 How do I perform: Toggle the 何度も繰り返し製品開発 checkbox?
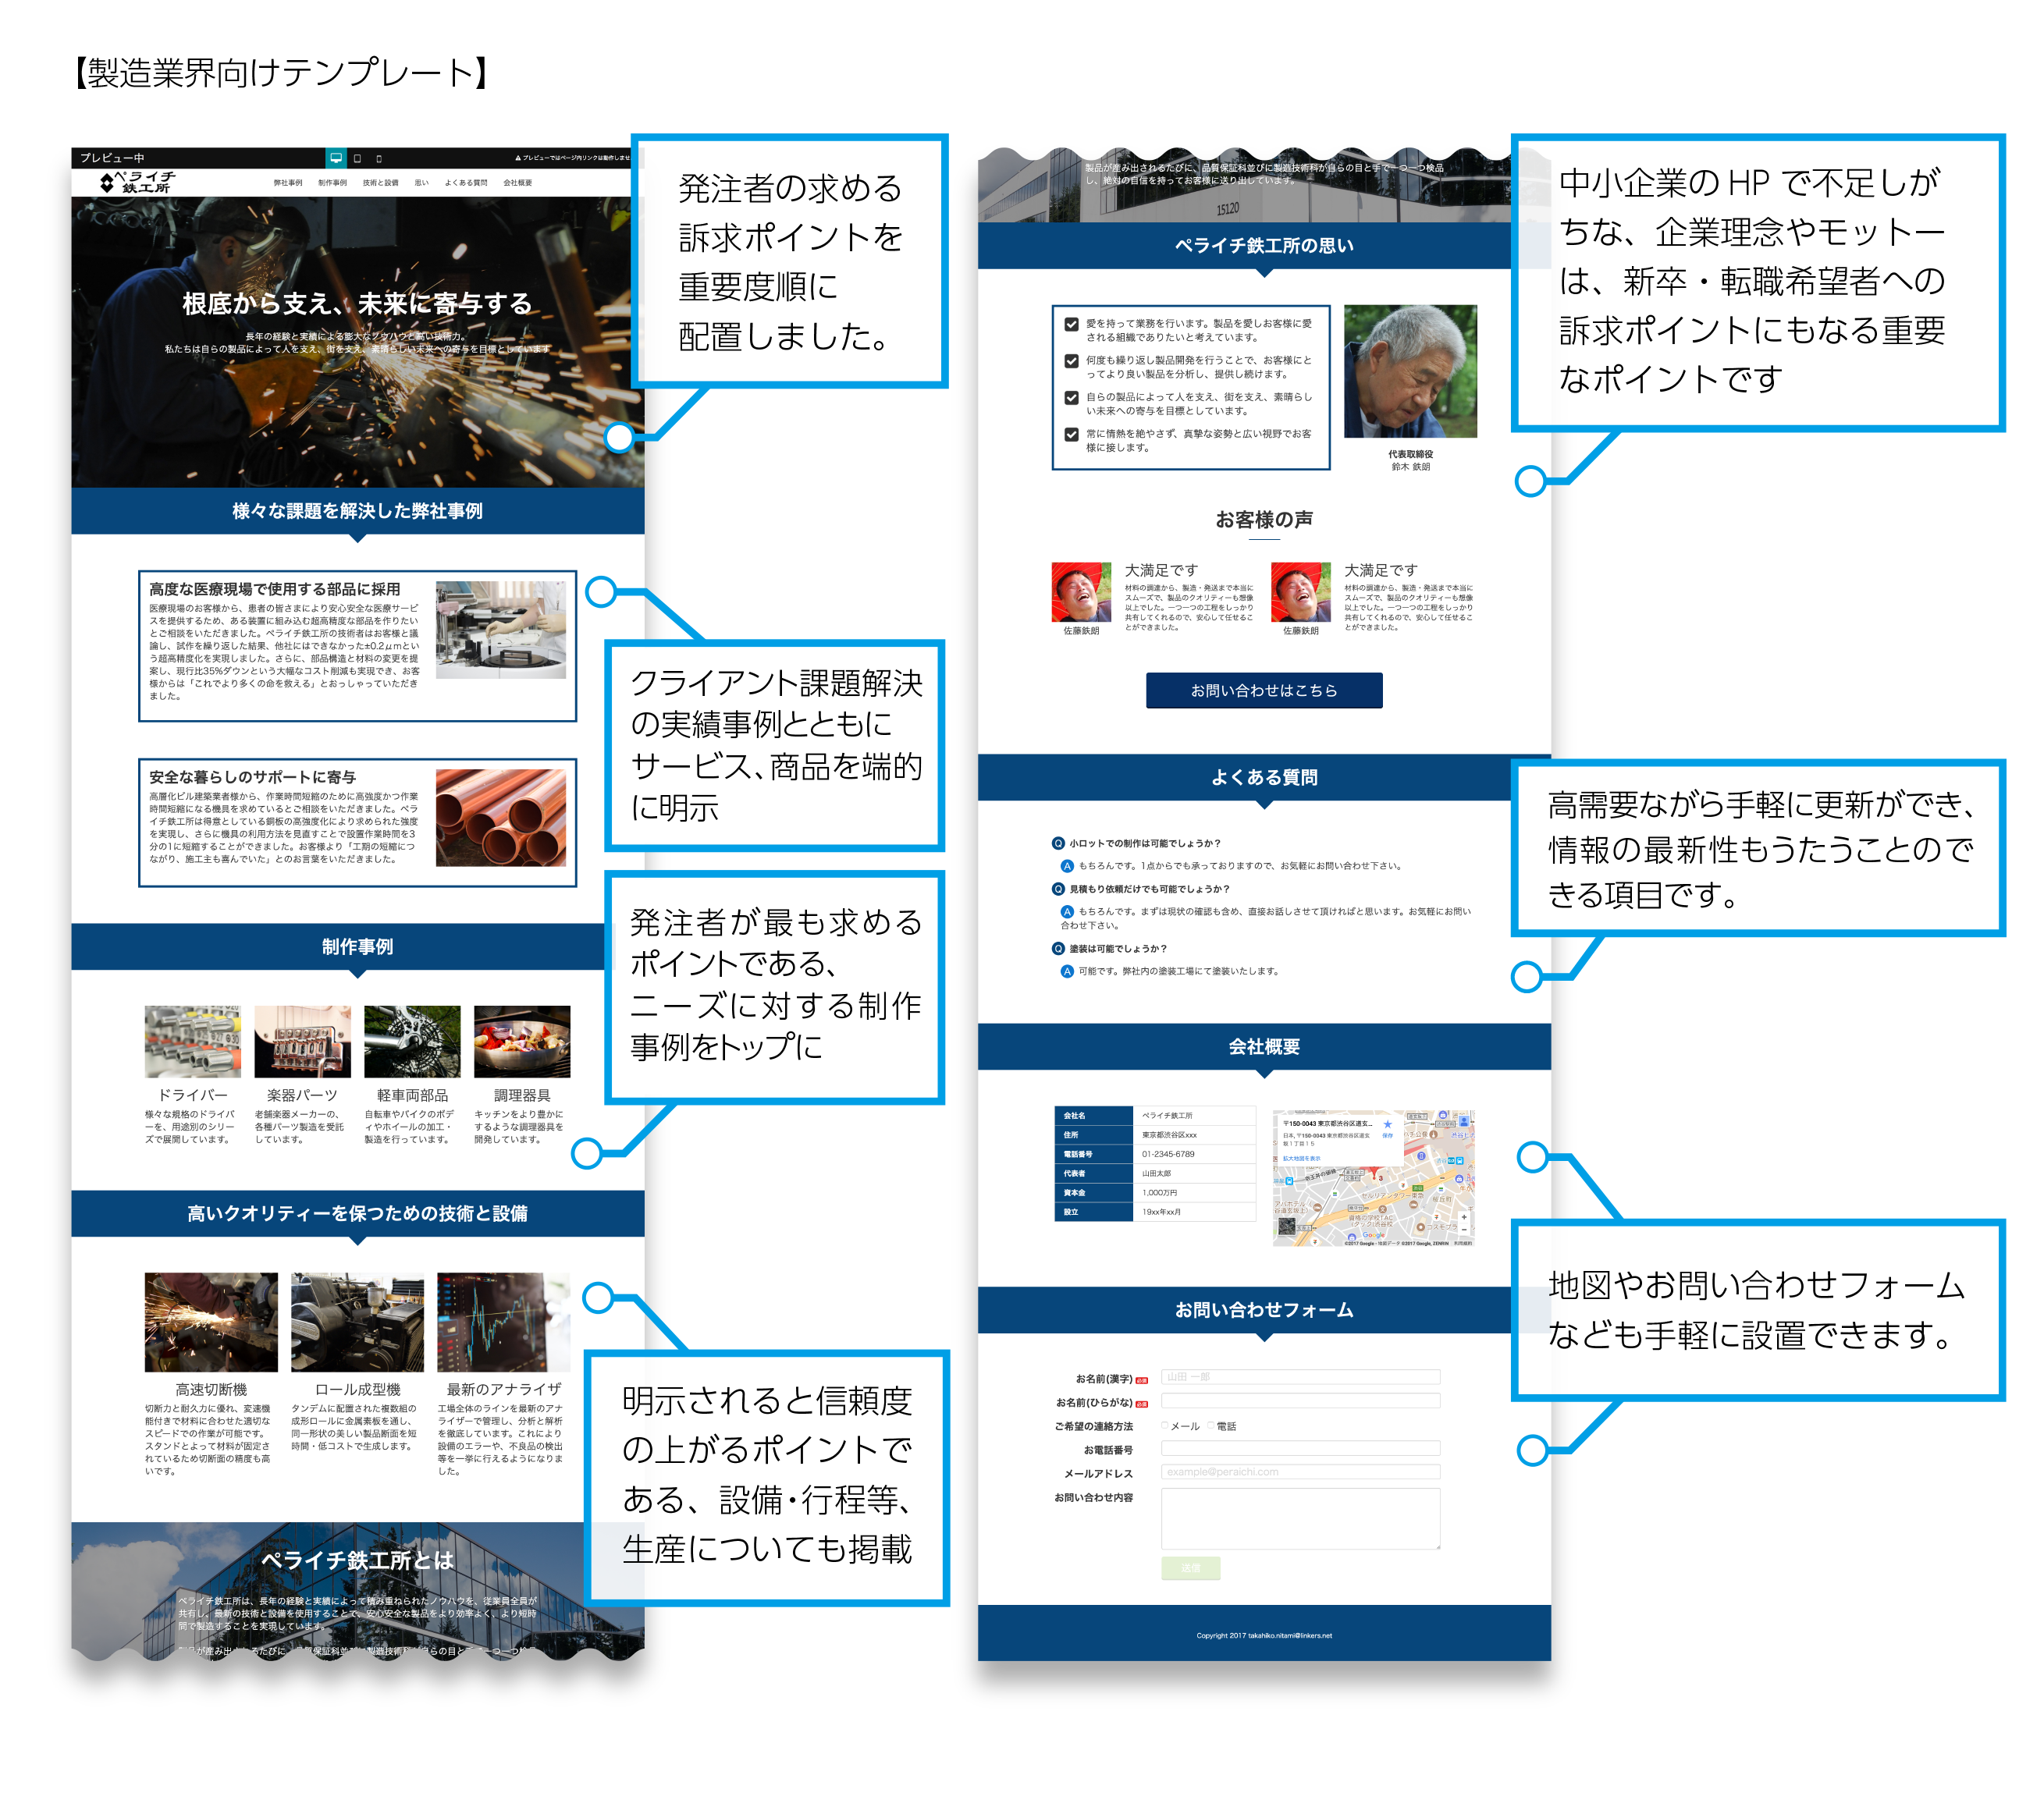click(x=1071, y=360)
